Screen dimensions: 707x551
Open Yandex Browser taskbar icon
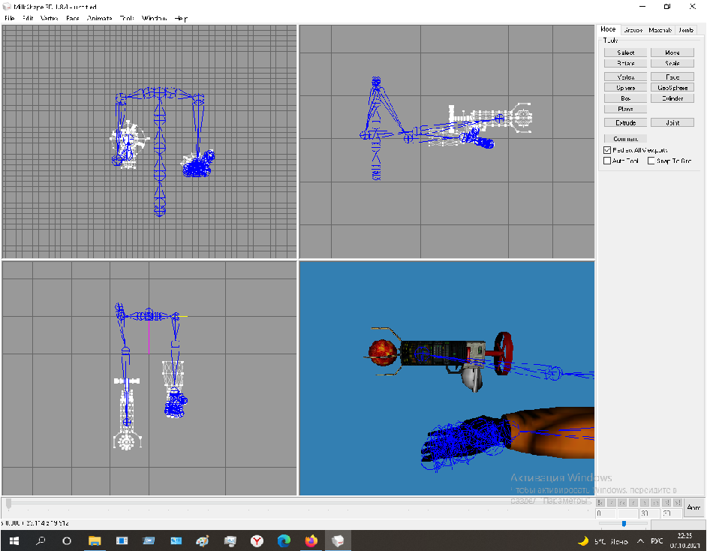click(x=257, y=540)
